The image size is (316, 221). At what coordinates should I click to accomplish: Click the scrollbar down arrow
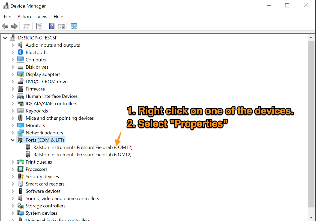[311, 217]
